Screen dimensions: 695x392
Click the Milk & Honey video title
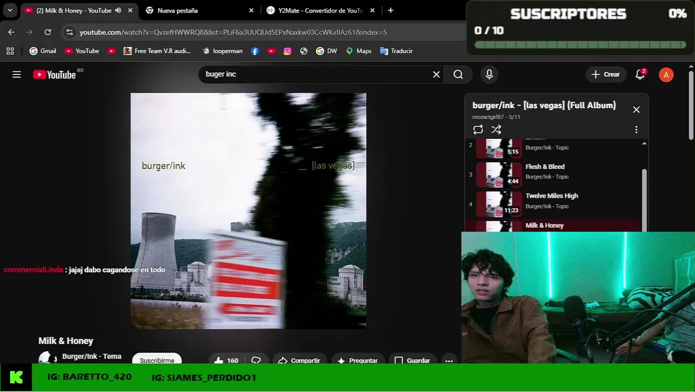click(66, 341)
